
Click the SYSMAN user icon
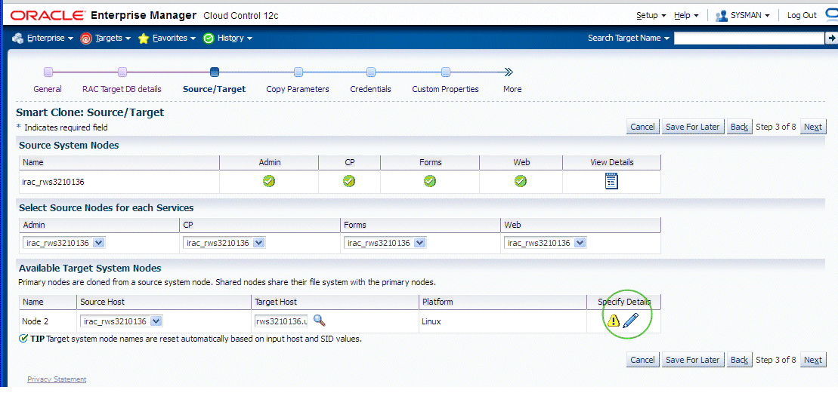click(722, 15)
